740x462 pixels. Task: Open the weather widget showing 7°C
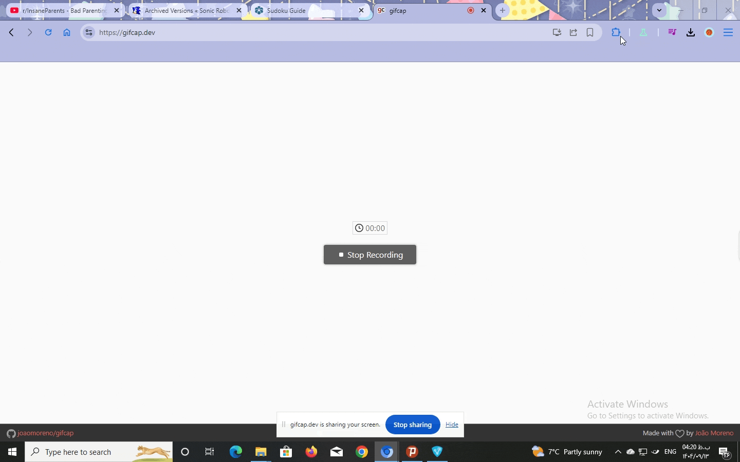point(567,452)
